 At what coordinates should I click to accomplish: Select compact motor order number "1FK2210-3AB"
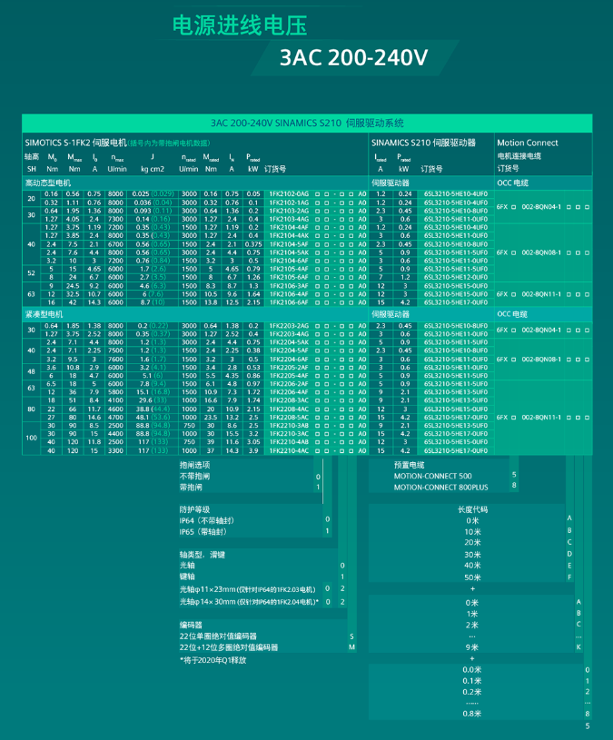289,425
